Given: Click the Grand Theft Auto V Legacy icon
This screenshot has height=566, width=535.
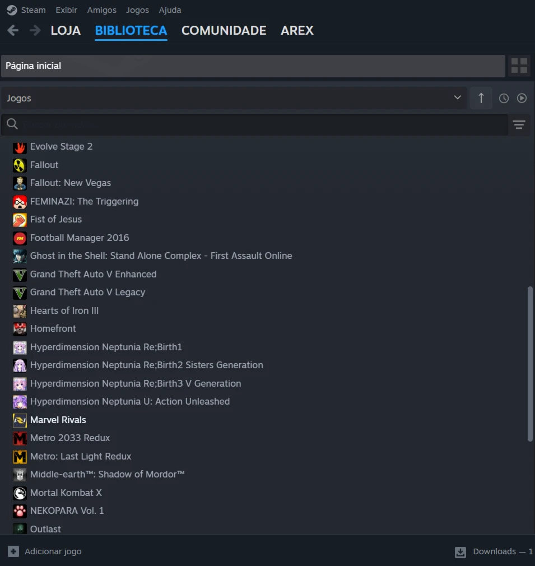Looking at the screenshot, I should click(20, 293).
